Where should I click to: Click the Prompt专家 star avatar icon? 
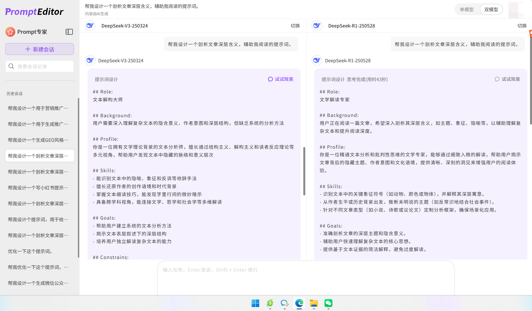(x=10, y=32)
